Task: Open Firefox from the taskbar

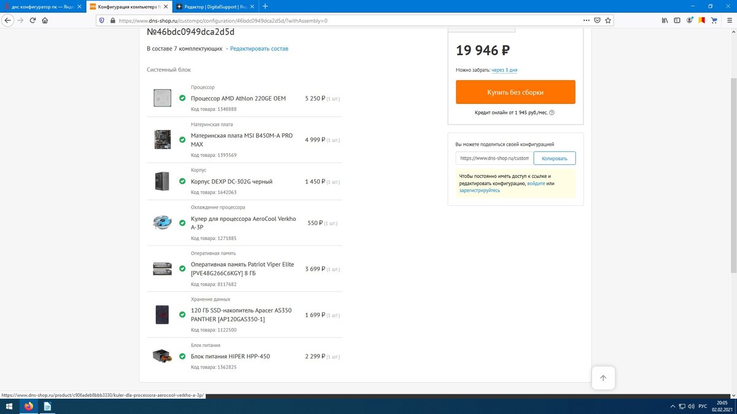Action: 28,407
